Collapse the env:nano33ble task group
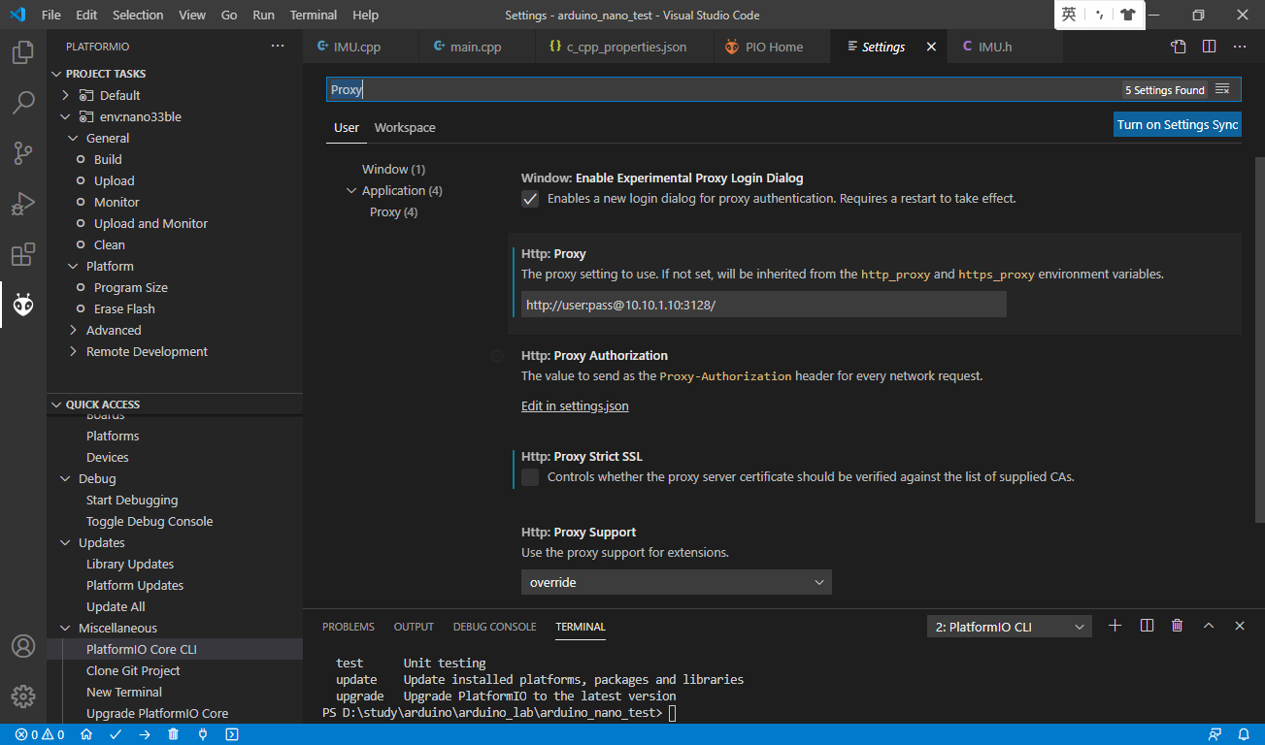Image resolution: width=1265 pixels, height=745 pixels. coord(64,115)
